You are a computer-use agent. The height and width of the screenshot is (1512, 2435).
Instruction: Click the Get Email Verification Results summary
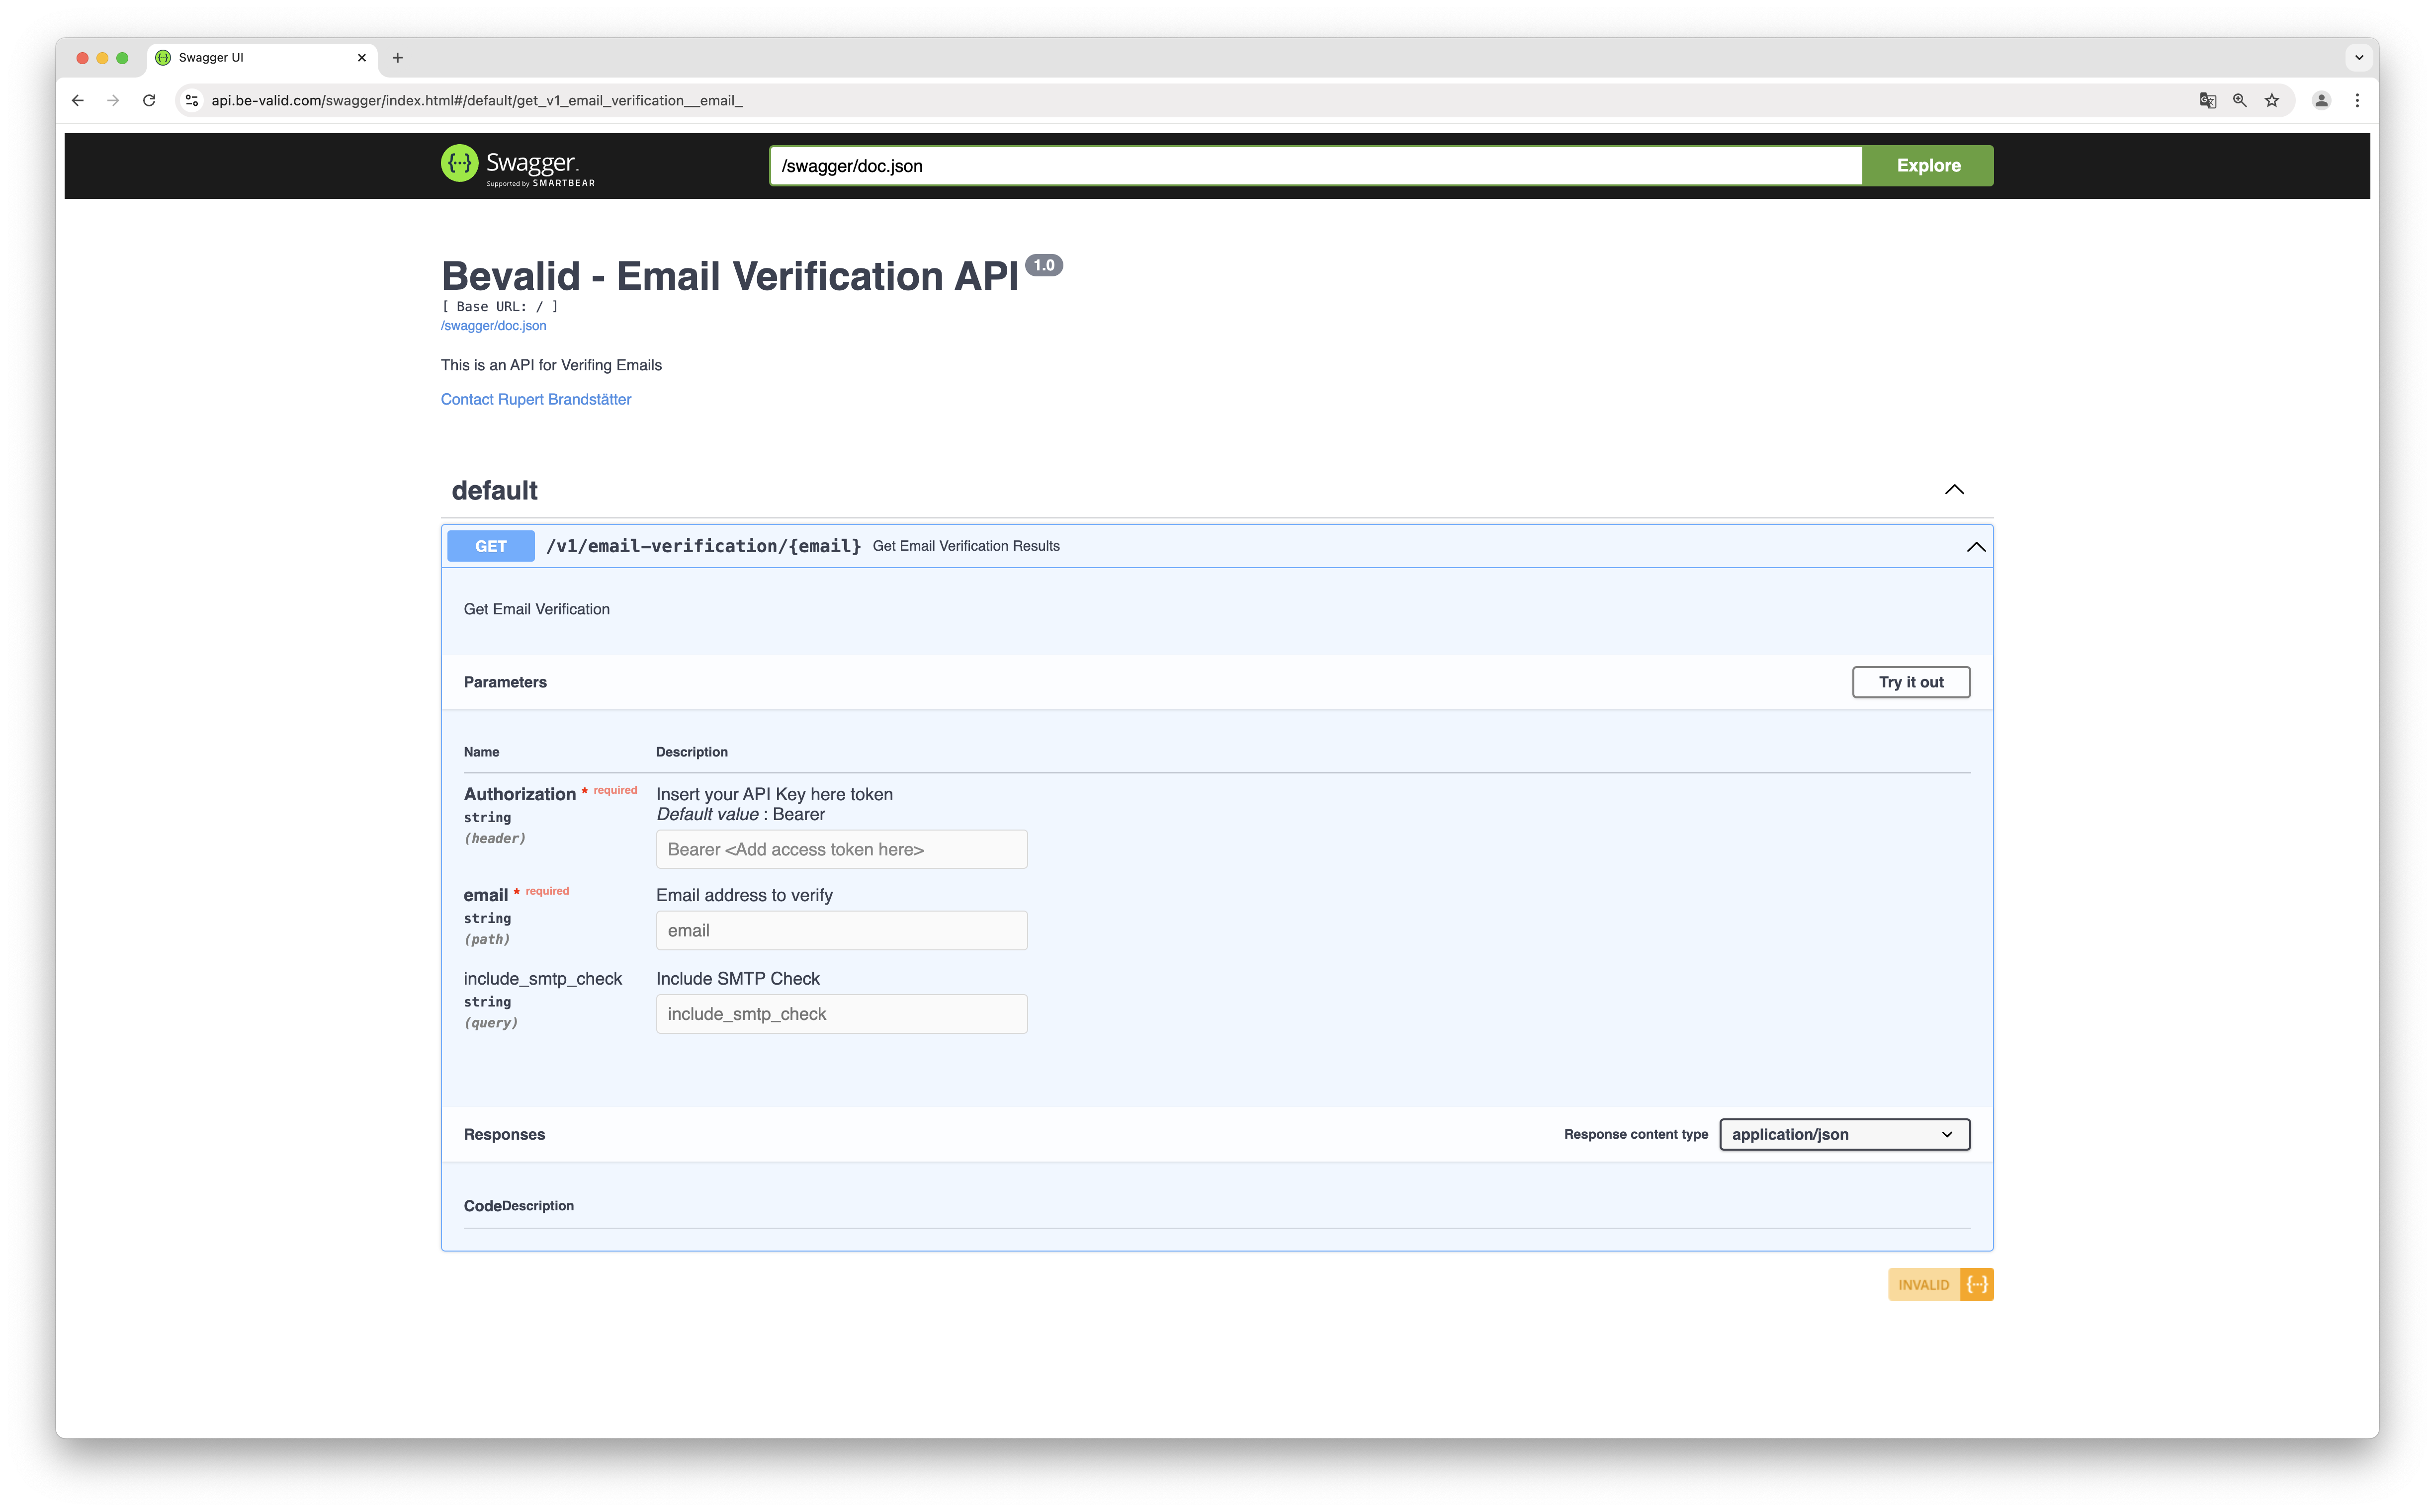966,546
